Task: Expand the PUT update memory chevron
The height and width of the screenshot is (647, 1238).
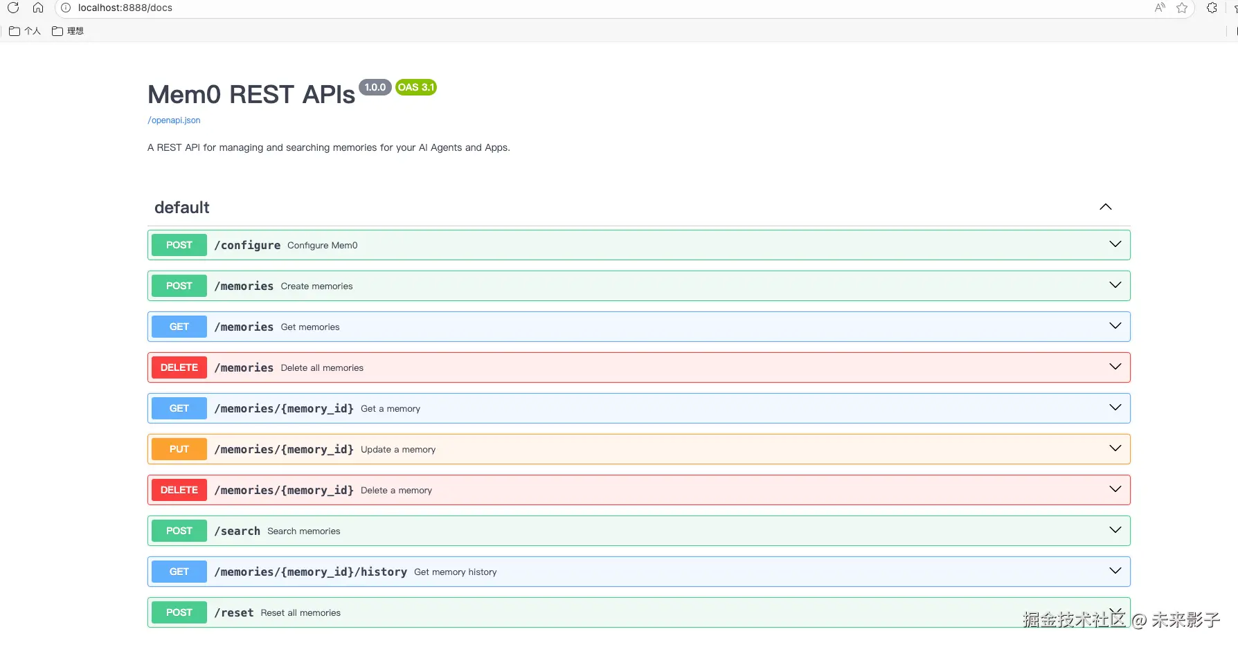Action: click(1115, 448)
